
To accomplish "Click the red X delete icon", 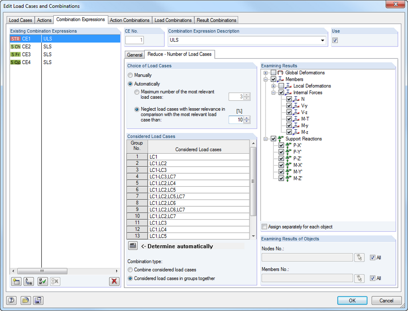I will (114, 281).
